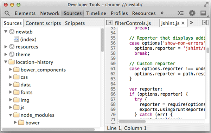Hide the file navigator panel
211x133 pixels.
[109, 22]
